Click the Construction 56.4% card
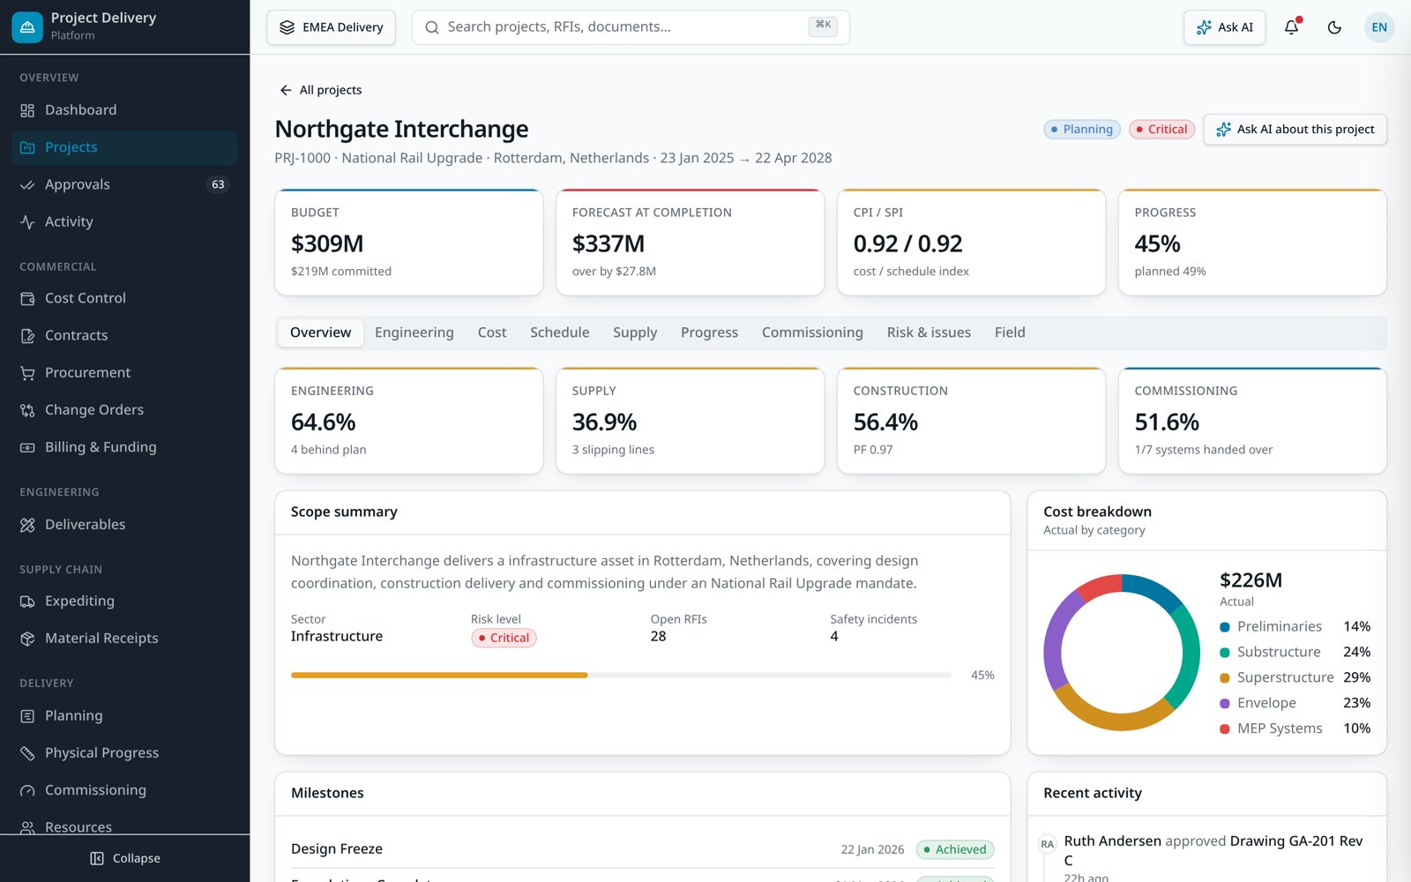Viewport: 1411px width, 882px height. pos(971,421)
